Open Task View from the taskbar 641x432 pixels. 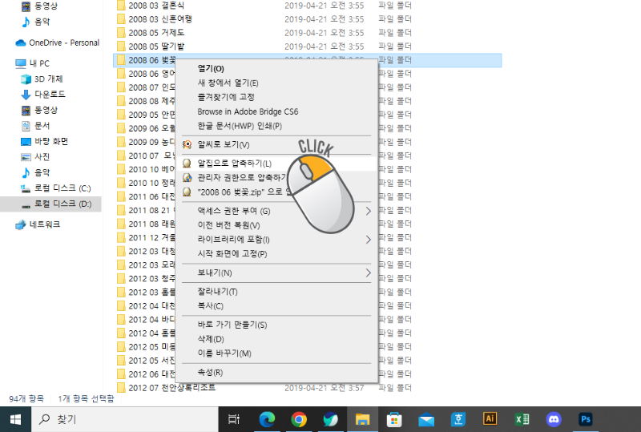[234, 419]
